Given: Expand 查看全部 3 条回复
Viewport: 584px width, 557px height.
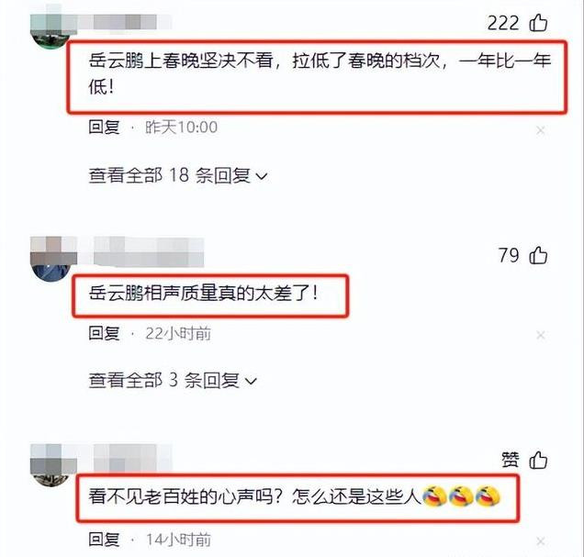Looking at the screenshot, I should [x=173, y=380].
